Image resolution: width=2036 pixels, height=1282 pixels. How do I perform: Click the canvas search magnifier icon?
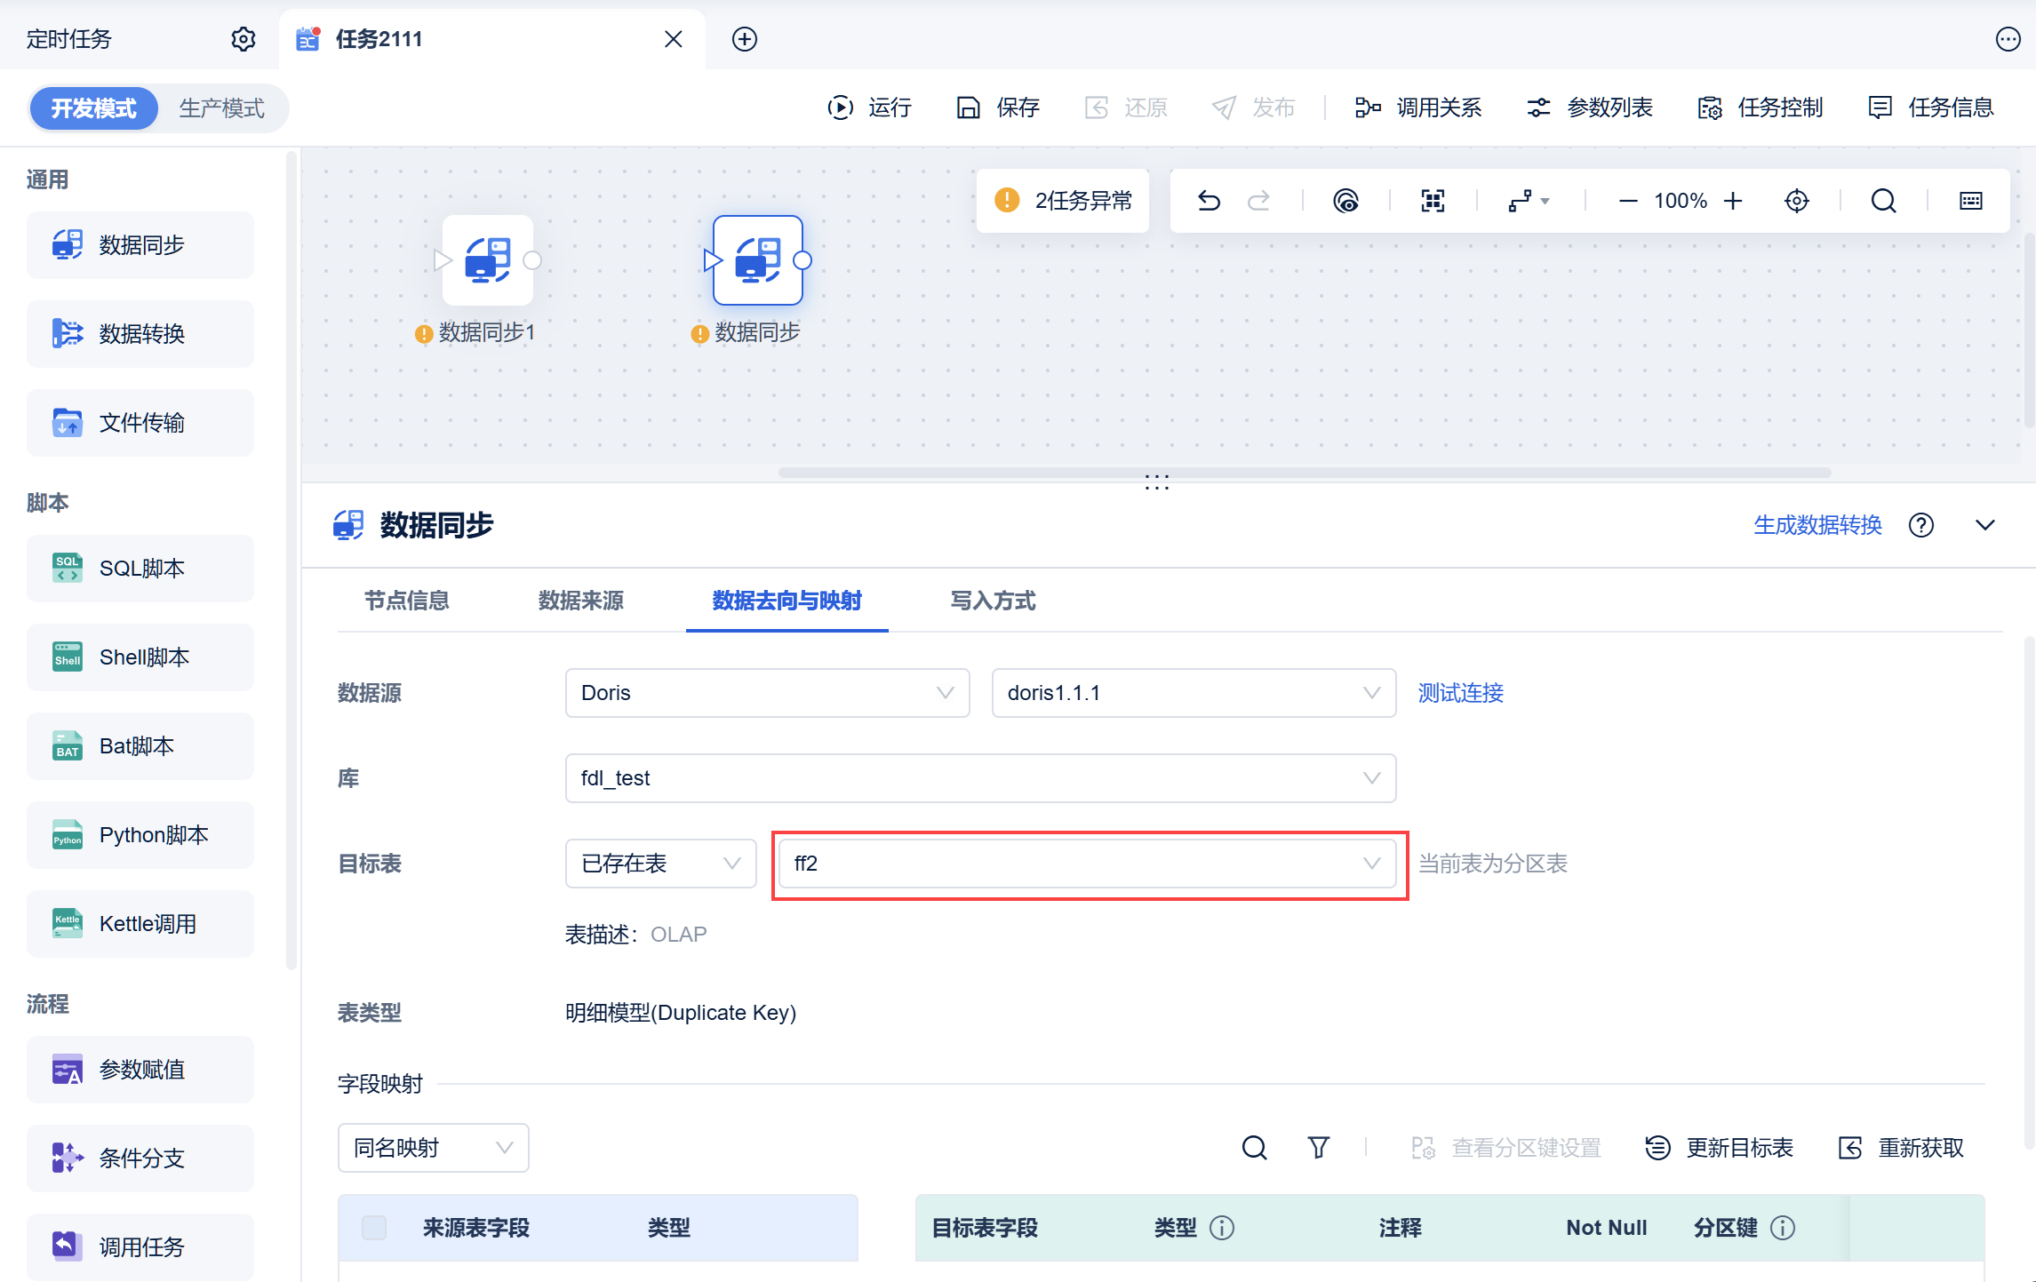[x=1883, y=201]
